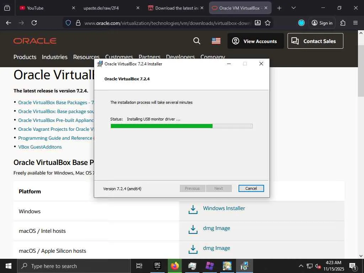Bookmark this page with the star
The image size is (364, 273).
pos(268,23)
